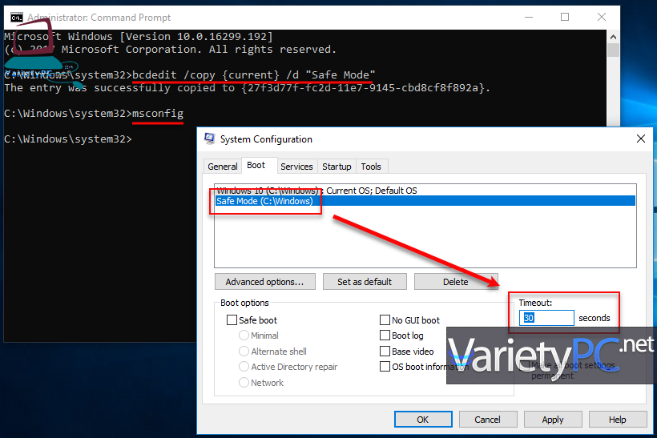Click the Timeout seconds input field

coord(546,318)
